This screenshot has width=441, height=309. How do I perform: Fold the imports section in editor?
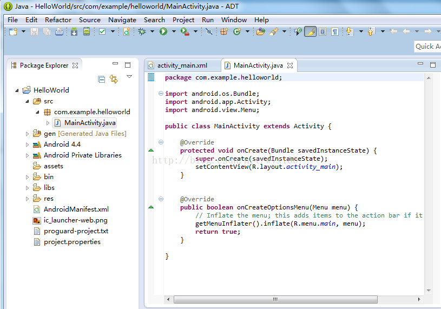click(161, 93)
